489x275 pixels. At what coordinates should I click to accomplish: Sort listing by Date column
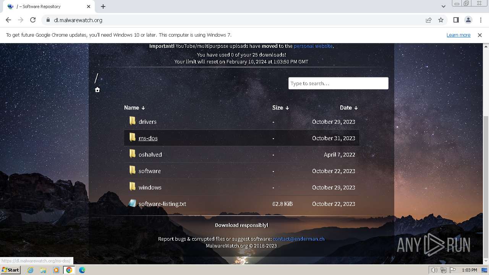(x=349, y=108)
